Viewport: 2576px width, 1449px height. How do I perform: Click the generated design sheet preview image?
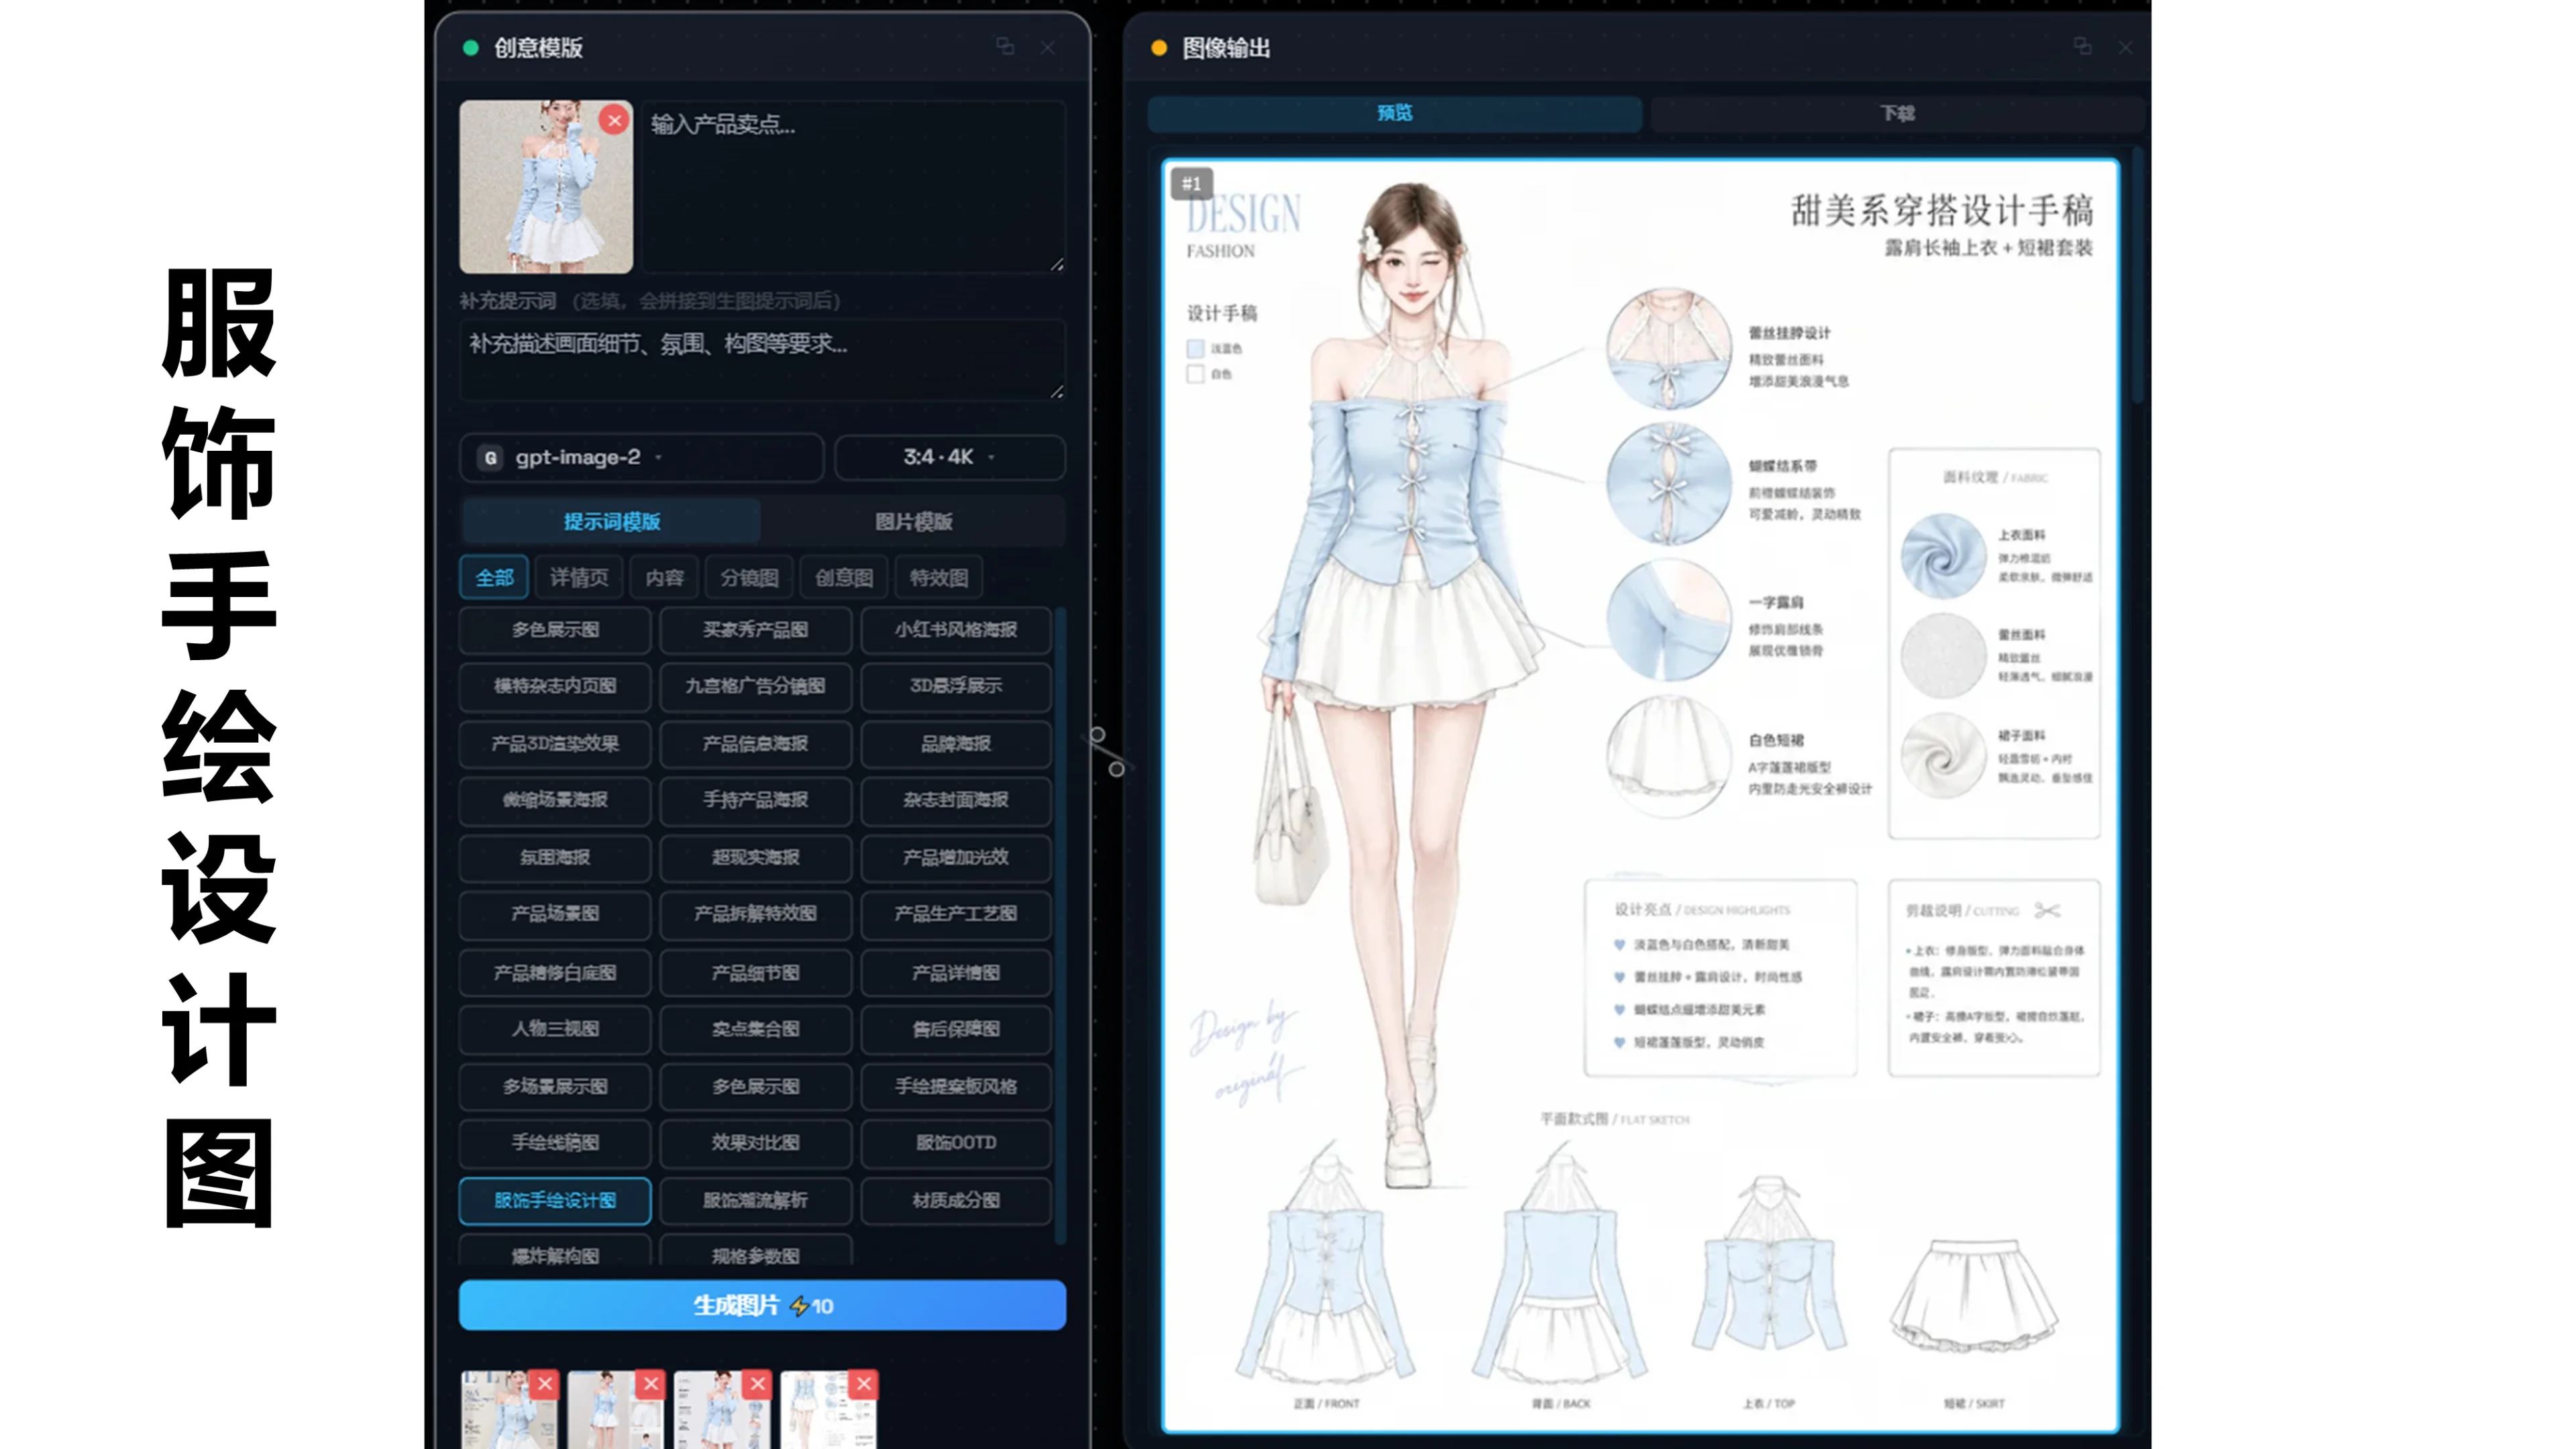pyautogui.click(x=1640, y=796)
